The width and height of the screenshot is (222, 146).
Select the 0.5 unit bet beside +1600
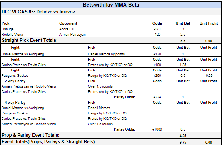183,129
